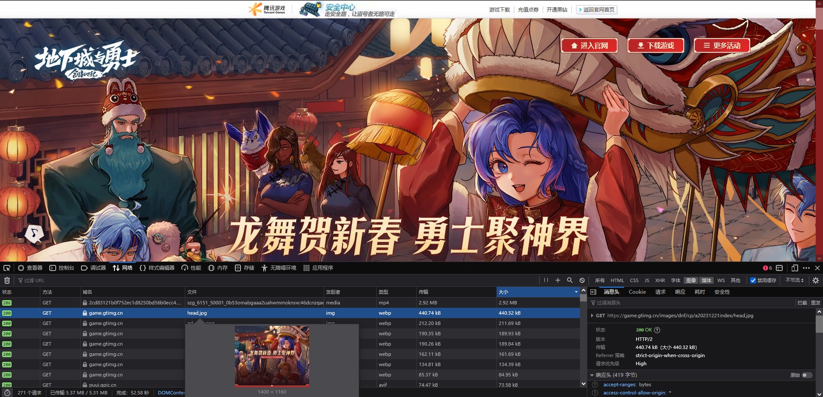The height and width of the screenshot is (397, 823).
Task: Clear network log with the trash icon
Action: click(x=7, y=280)
